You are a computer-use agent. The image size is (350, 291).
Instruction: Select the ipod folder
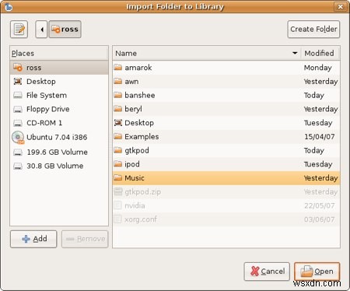226,164
